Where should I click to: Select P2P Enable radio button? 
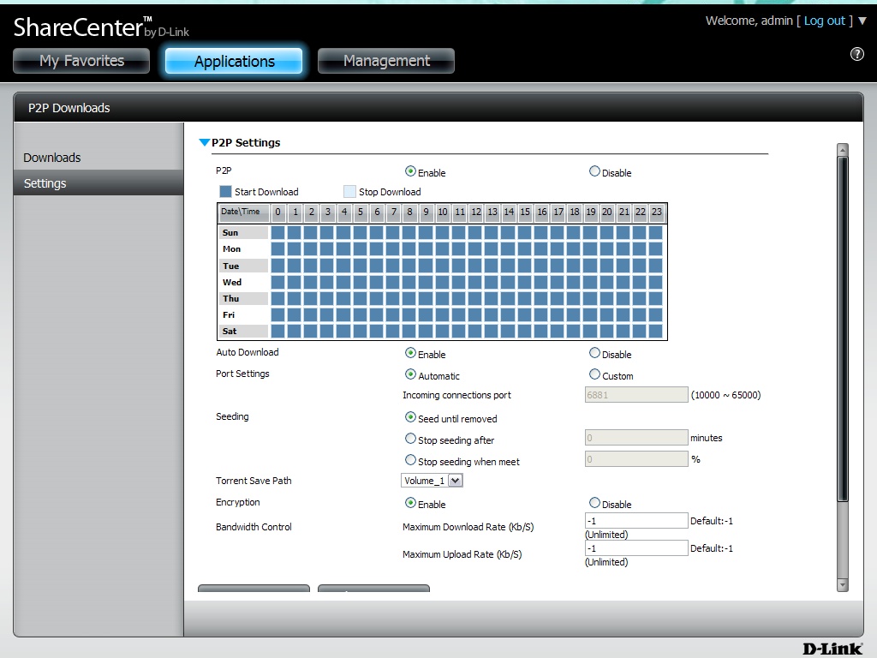(x=410, y=171)
